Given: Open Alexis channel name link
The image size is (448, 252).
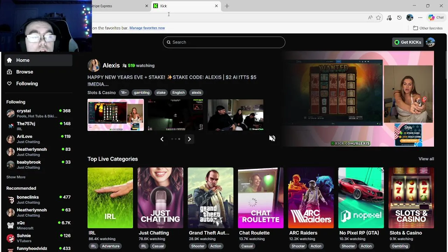Looking at the screenshot, I should 111,65.
